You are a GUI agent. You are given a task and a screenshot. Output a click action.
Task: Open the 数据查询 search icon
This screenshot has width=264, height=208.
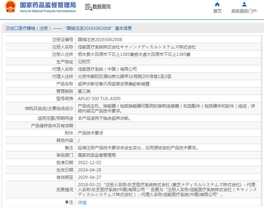(x=89, y=7)
